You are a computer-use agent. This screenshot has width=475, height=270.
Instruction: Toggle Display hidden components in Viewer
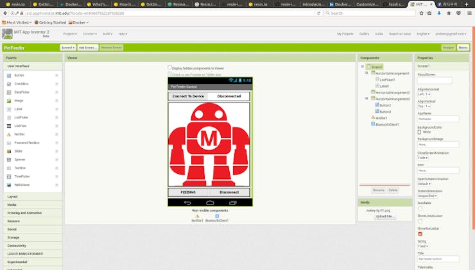(169, 67)
